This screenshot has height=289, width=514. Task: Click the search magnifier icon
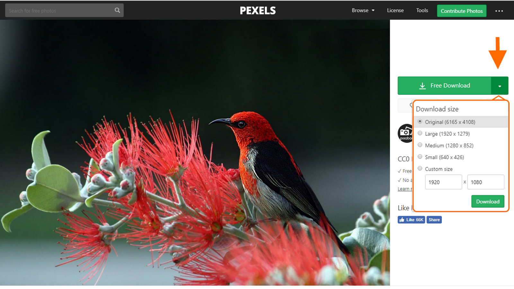(117, 10)
